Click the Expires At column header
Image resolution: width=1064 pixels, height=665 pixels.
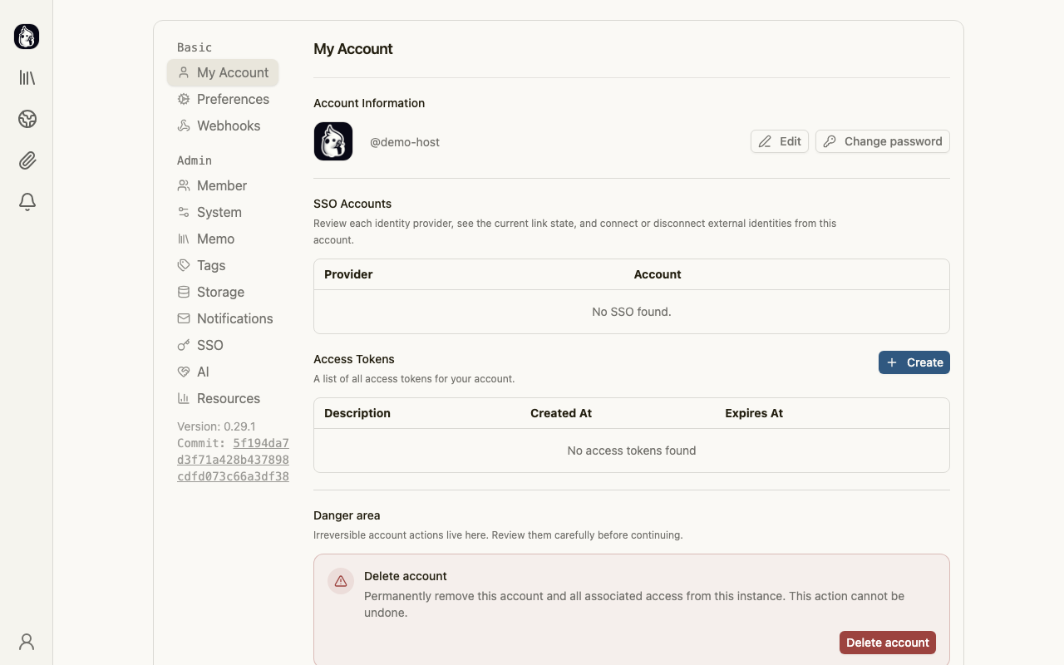coord(754,413)
